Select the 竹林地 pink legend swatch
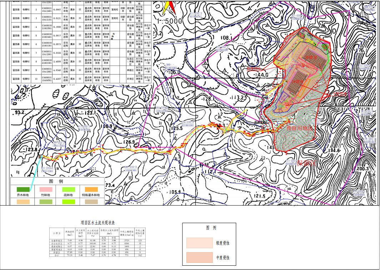The width and height of the screenshot is (381, 270). point(45,189)
